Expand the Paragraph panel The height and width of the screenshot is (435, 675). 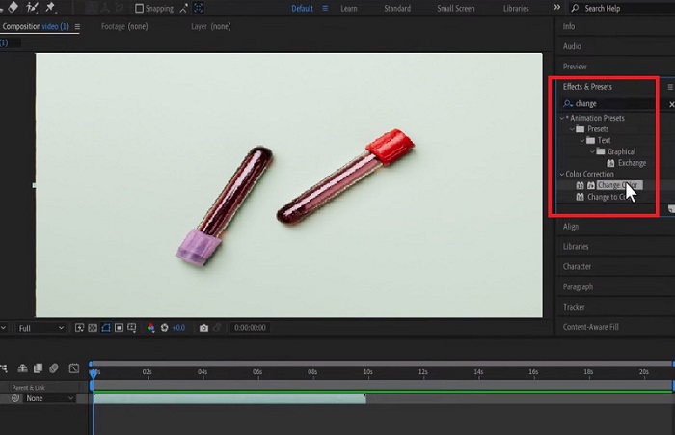(x=578, y=286)
